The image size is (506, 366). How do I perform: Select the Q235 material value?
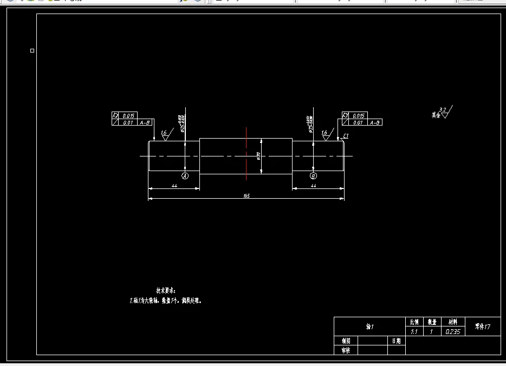click(x=453, y=331)
